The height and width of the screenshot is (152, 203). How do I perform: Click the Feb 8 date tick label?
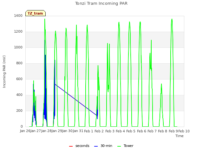coord(162,131)
